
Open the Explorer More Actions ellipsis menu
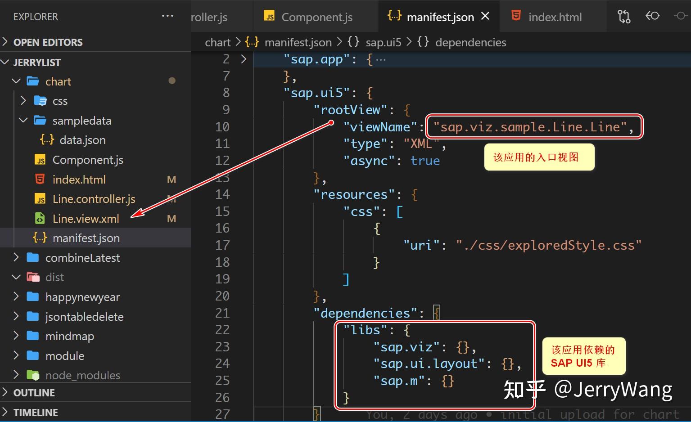[167, 16]
